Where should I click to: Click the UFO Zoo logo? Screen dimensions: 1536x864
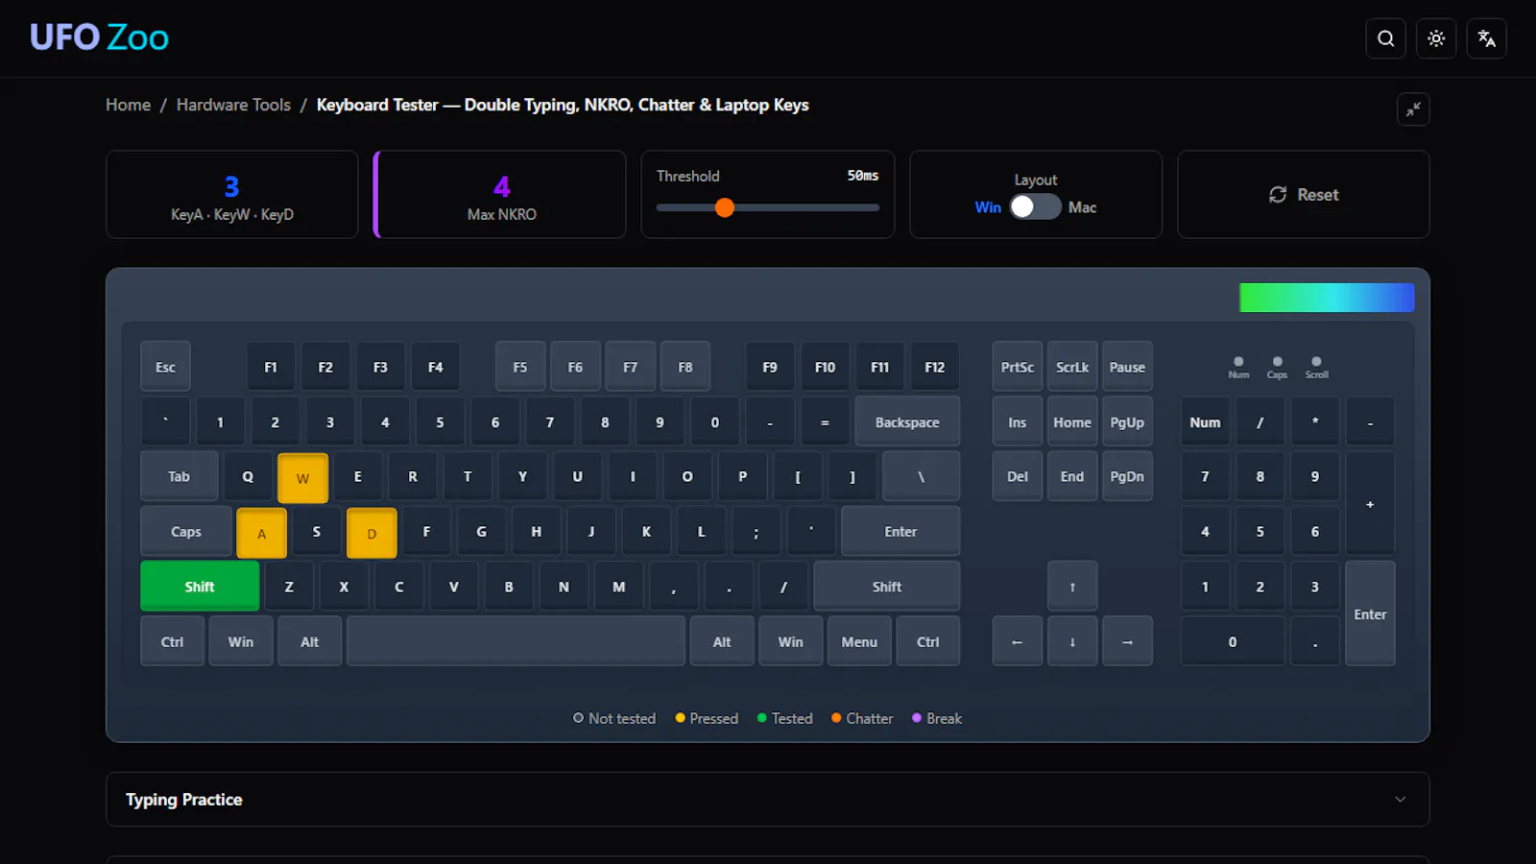click(x=99, y=37)
